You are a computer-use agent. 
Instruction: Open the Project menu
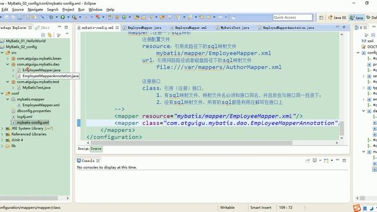point(68,9)
